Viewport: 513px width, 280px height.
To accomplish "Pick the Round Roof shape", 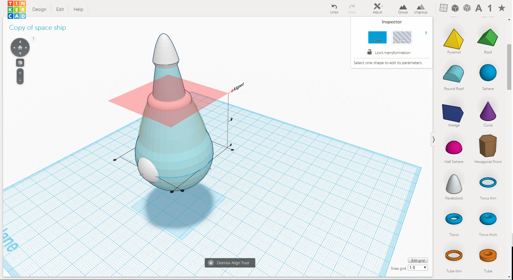I will coord(454,74).
